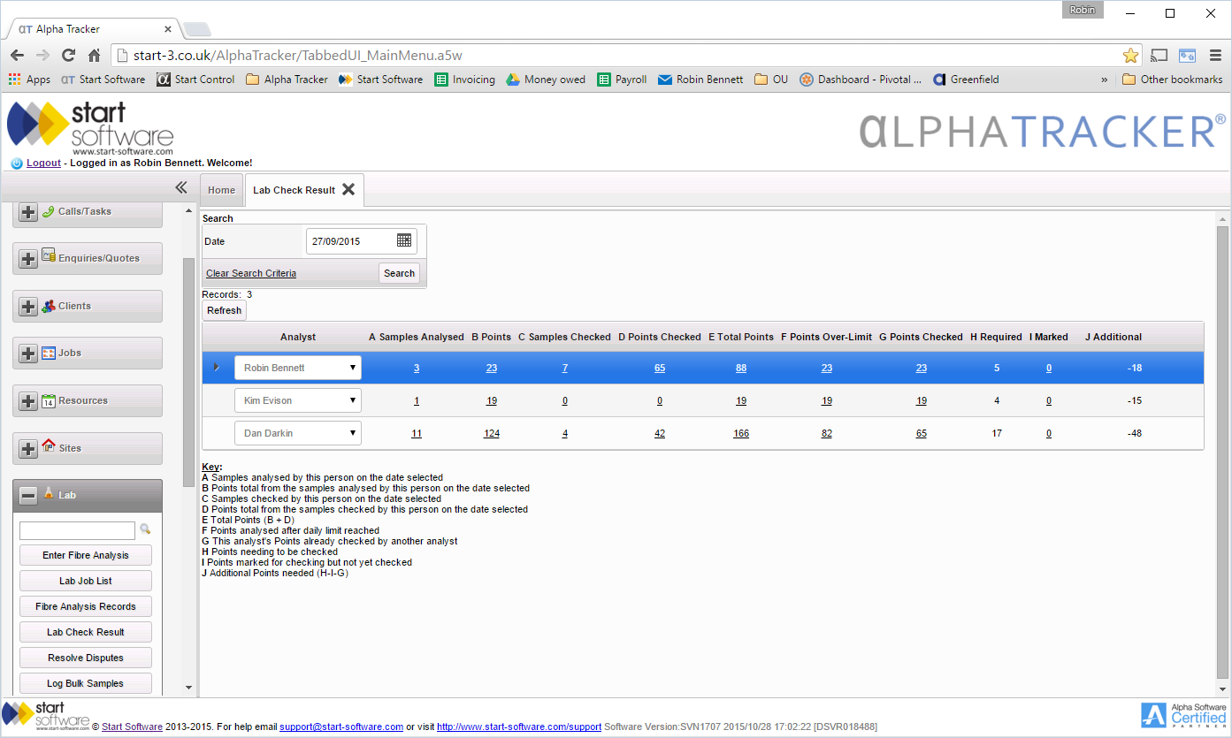Open the Kim Evison analyst dropdown
1232x738 pixels.
pos(352,399)
